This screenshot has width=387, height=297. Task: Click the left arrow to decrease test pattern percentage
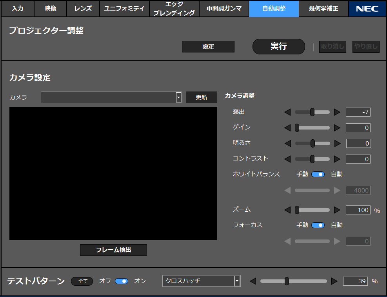253,281
